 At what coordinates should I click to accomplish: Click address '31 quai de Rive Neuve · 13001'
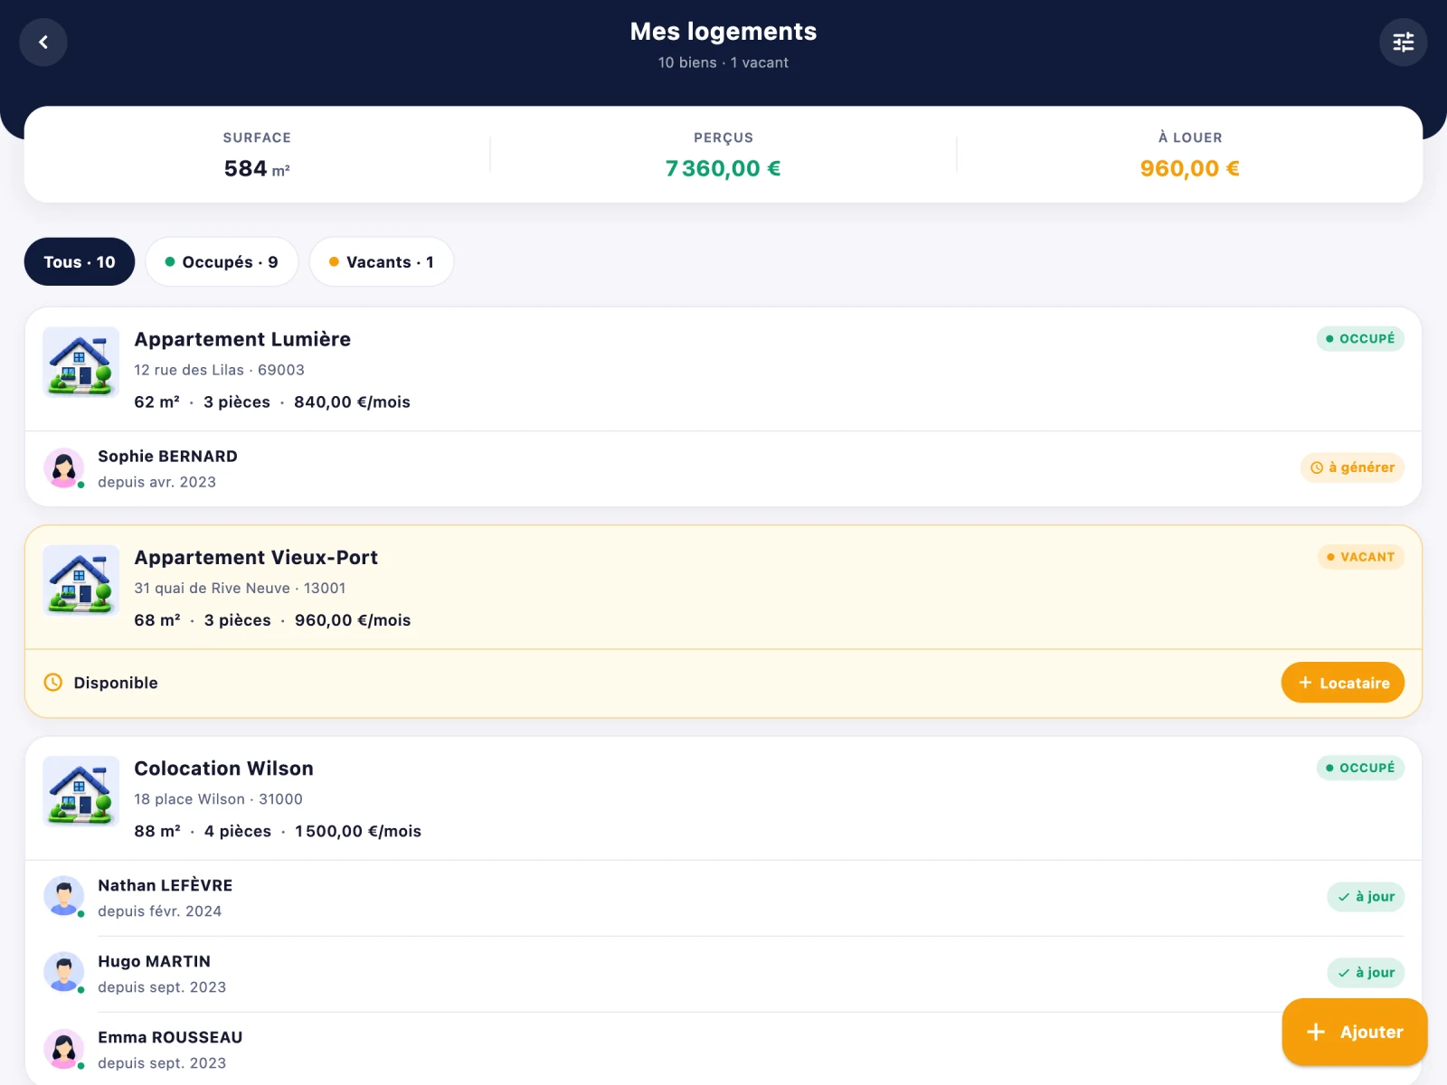pos(240,588)
